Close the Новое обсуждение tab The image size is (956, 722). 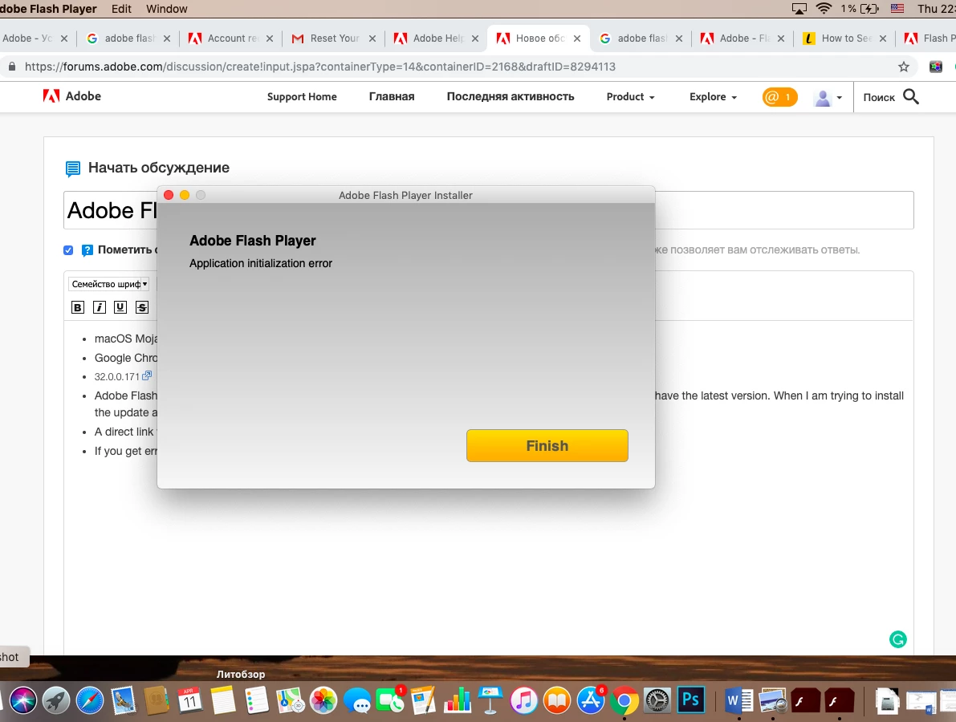tap(577, 39)
